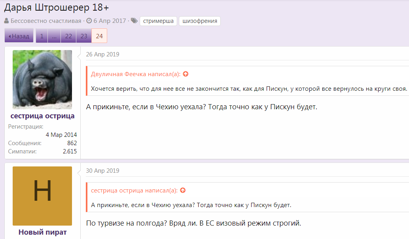Image resolution: width=409 pixels, height=239 pixels.
Task: Open the pig avatar of сестрица острица
Action: [x=42, y=80]
